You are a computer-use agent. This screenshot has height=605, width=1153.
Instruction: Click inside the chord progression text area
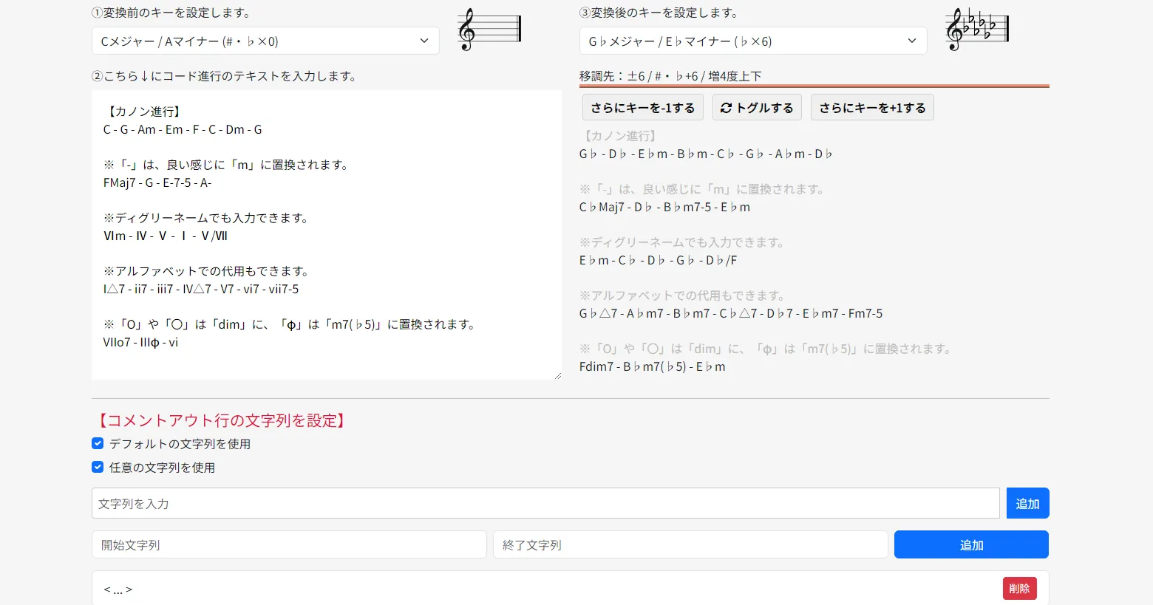[327, 235]
